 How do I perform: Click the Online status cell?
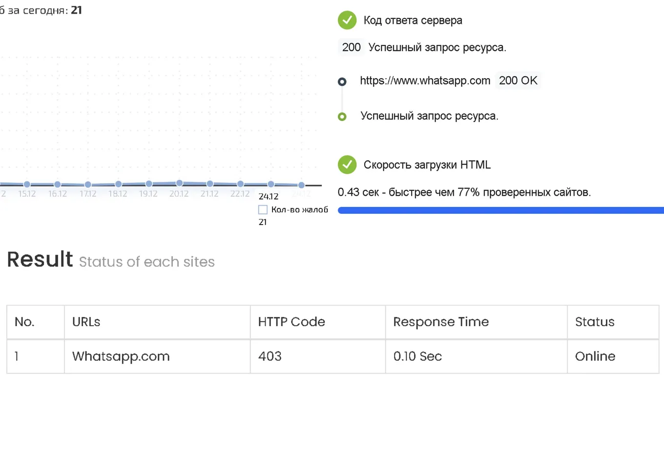613,356
